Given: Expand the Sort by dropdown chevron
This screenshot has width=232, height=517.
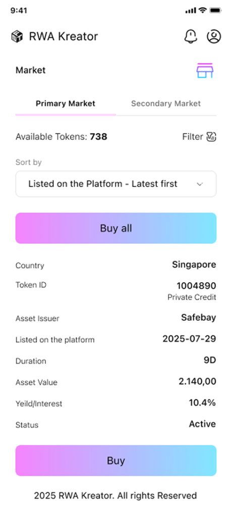Looking at the screenshot, I should point(200,184).
